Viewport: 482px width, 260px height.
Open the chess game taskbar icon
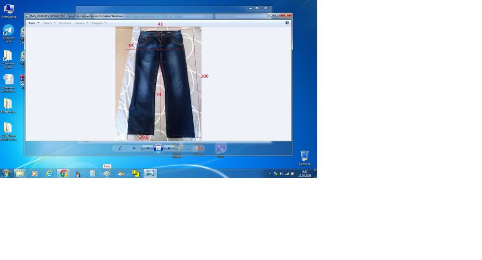click(78, 173)
